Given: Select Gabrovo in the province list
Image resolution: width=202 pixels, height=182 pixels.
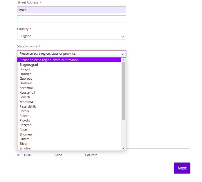Looking at the screenshot, I should click(x=69, y=78).
